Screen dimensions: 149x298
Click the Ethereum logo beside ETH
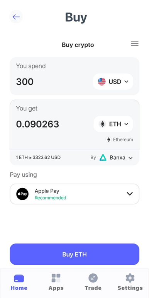pos(102,124)
